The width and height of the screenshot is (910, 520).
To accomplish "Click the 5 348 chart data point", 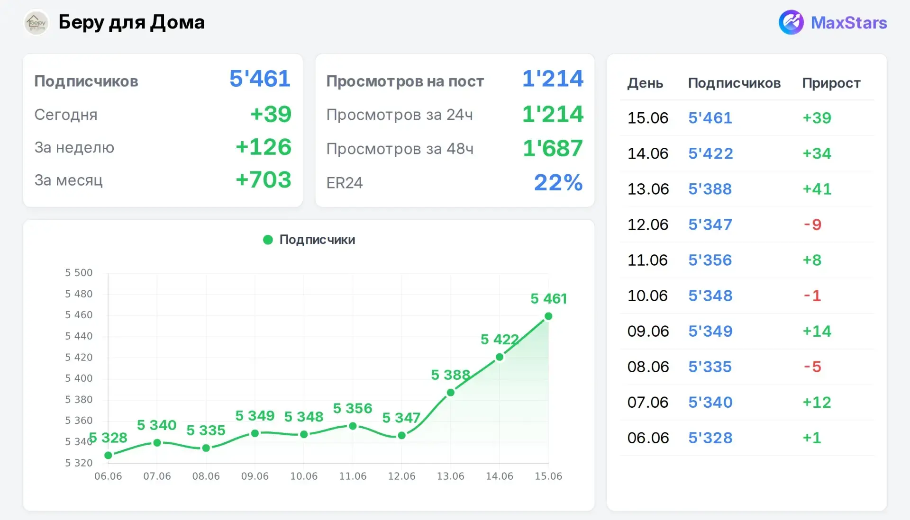I will point(304,434).
